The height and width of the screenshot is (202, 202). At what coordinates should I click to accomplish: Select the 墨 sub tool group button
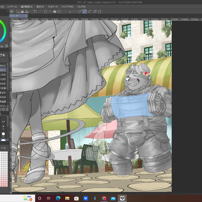pos(4,55)
